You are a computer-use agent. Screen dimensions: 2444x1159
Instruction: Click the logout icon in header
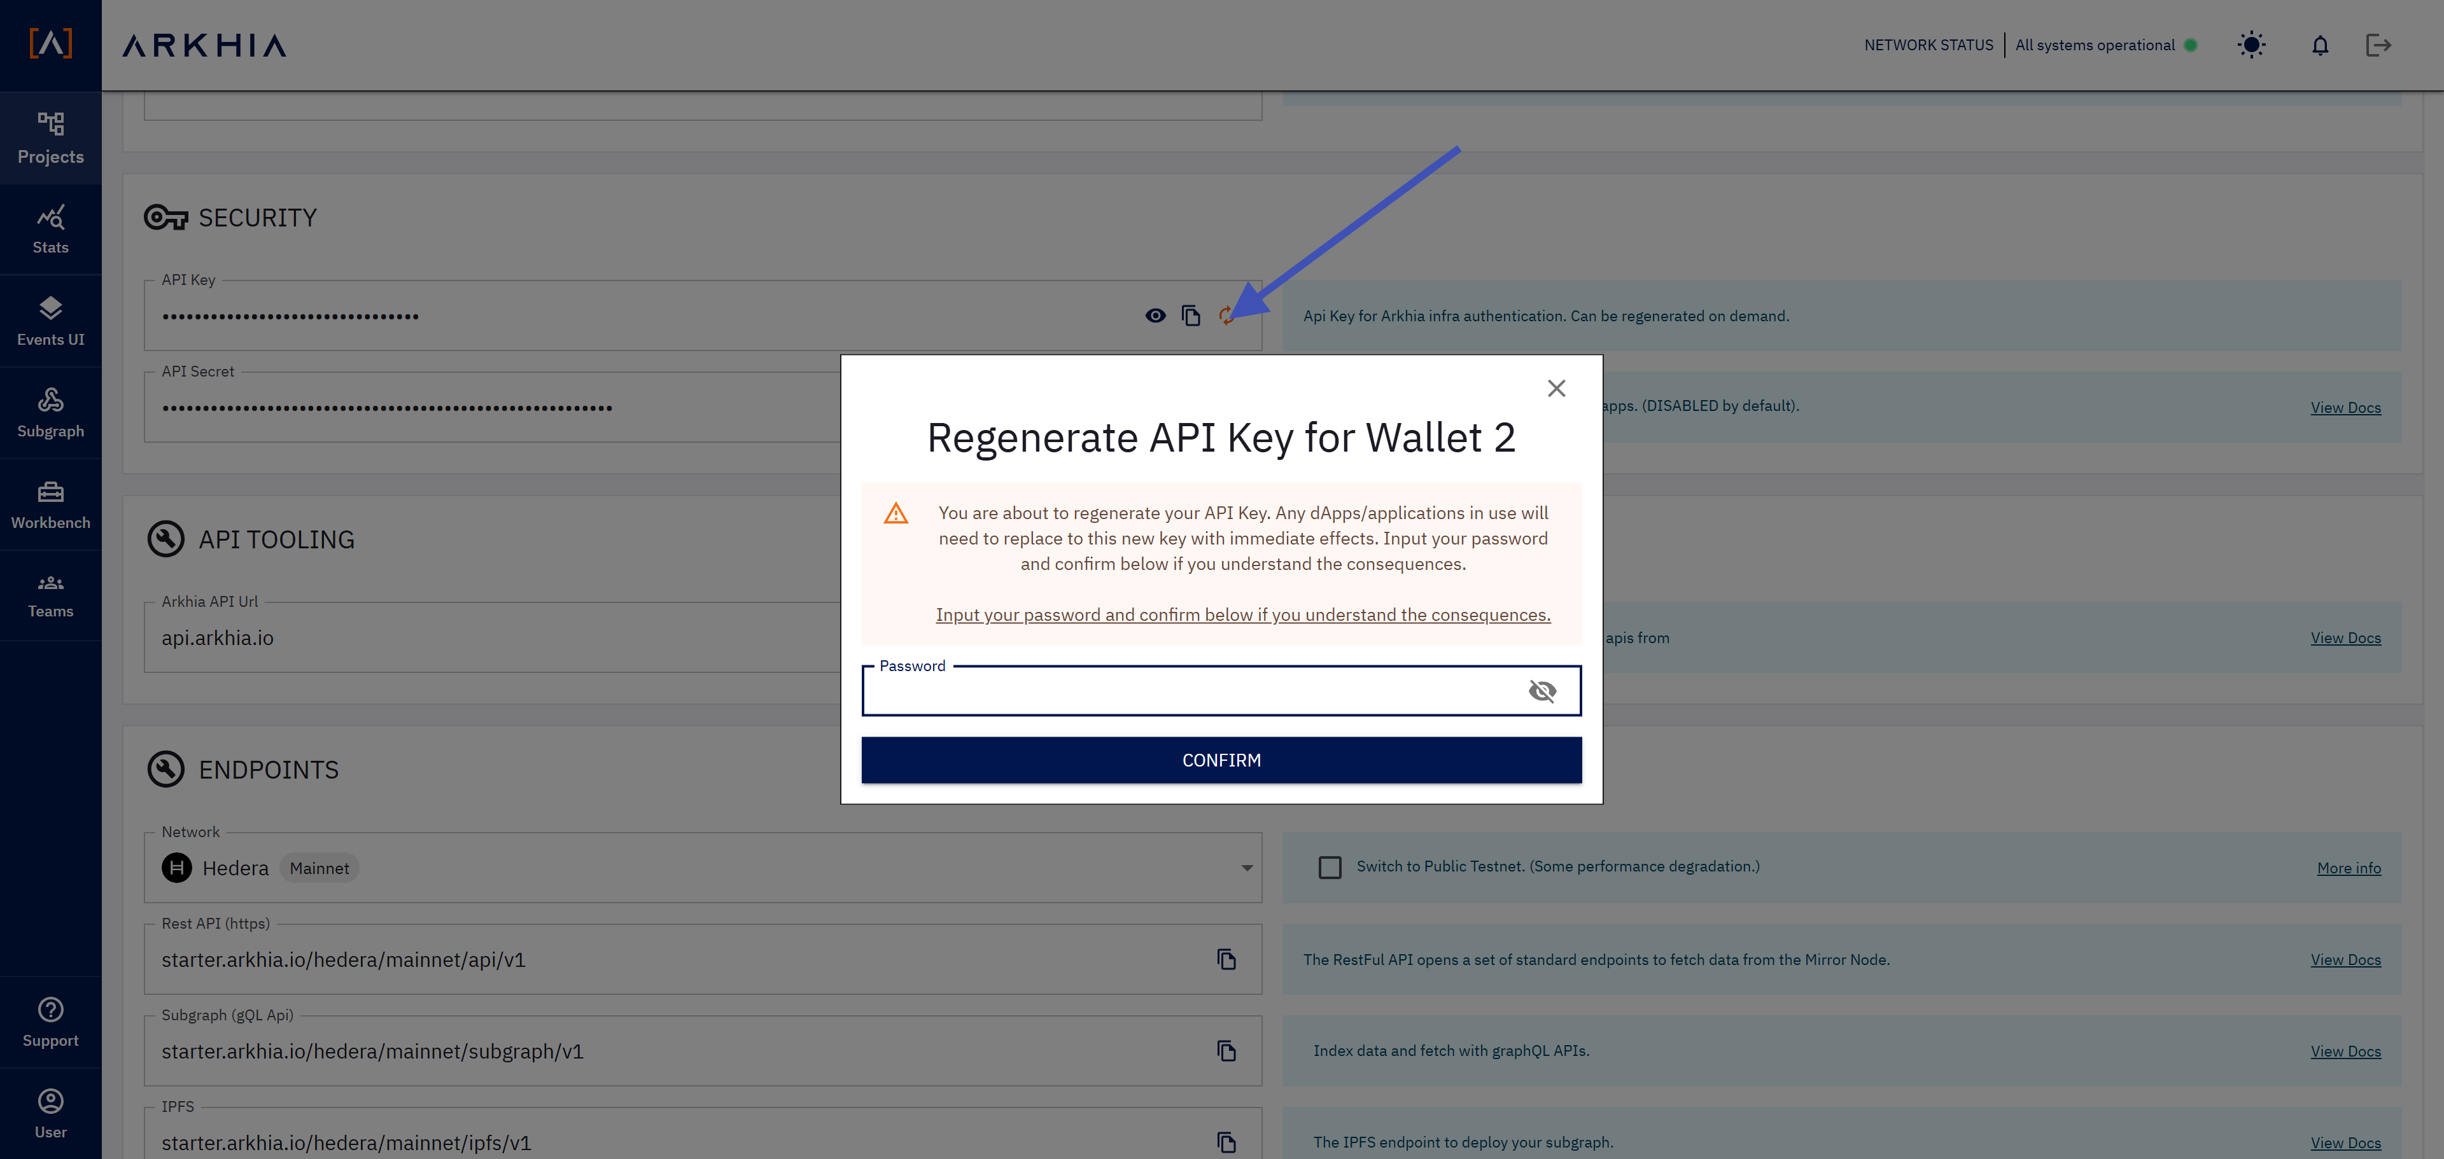[2378, 45]
